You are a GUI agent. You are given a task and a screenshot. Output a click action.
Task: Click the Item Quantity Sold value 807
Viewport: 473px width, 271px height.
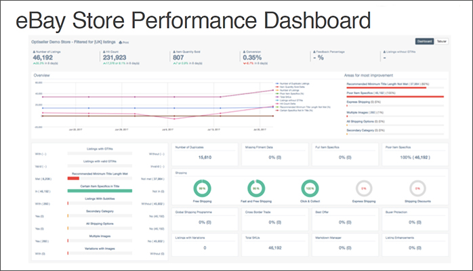click(x=178, y=58)
